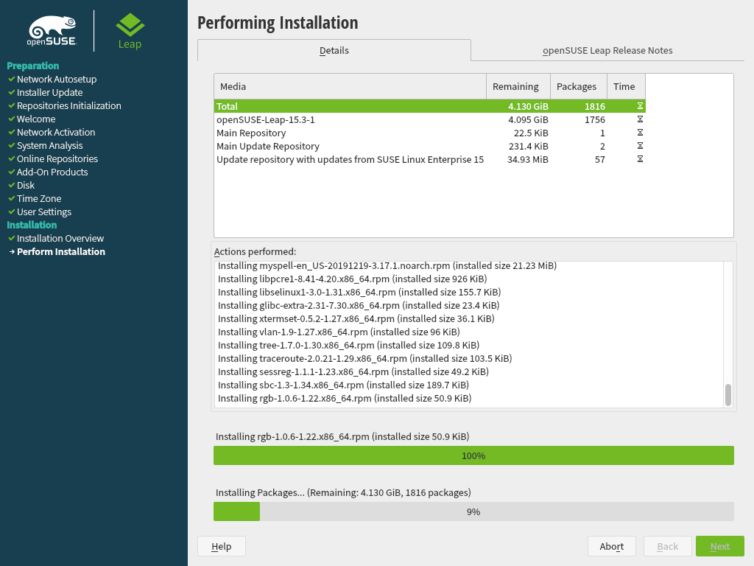Image resolution: width=754 pixels, height=566 pixels.
Task: Click the checkmark beside Repositories Initialization
Action: [x=12, y=105]
